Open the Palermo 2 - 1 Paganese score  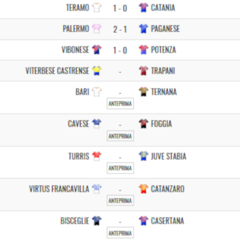[120, 29]
